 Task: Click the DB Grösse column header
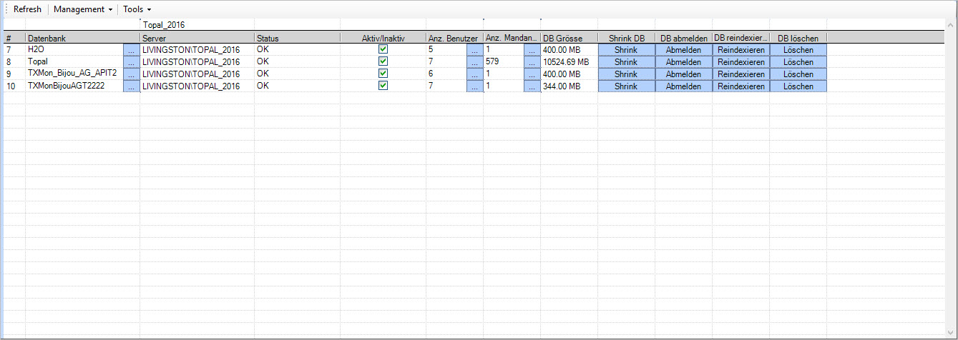562,38
